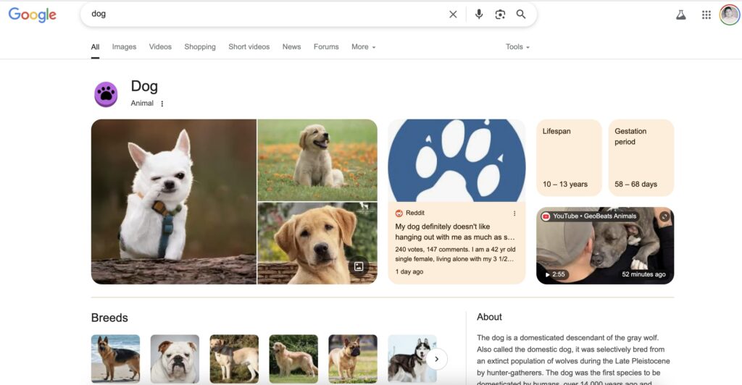Open the Forums tab
Screen dimensions: 742x385
pos(326,47)
